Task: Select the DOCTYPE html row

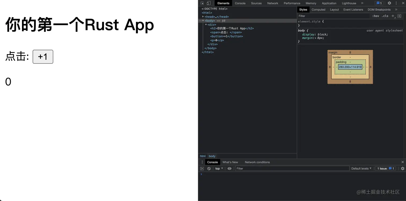Action: pos(215,9)
